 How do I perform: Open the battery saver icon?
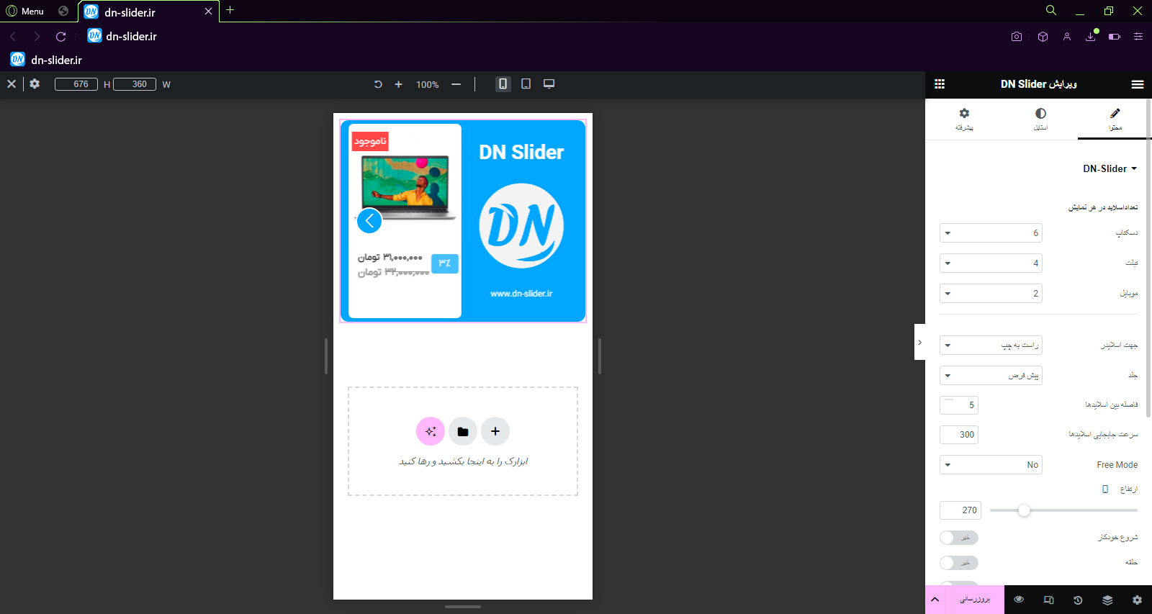(1115, 36)
